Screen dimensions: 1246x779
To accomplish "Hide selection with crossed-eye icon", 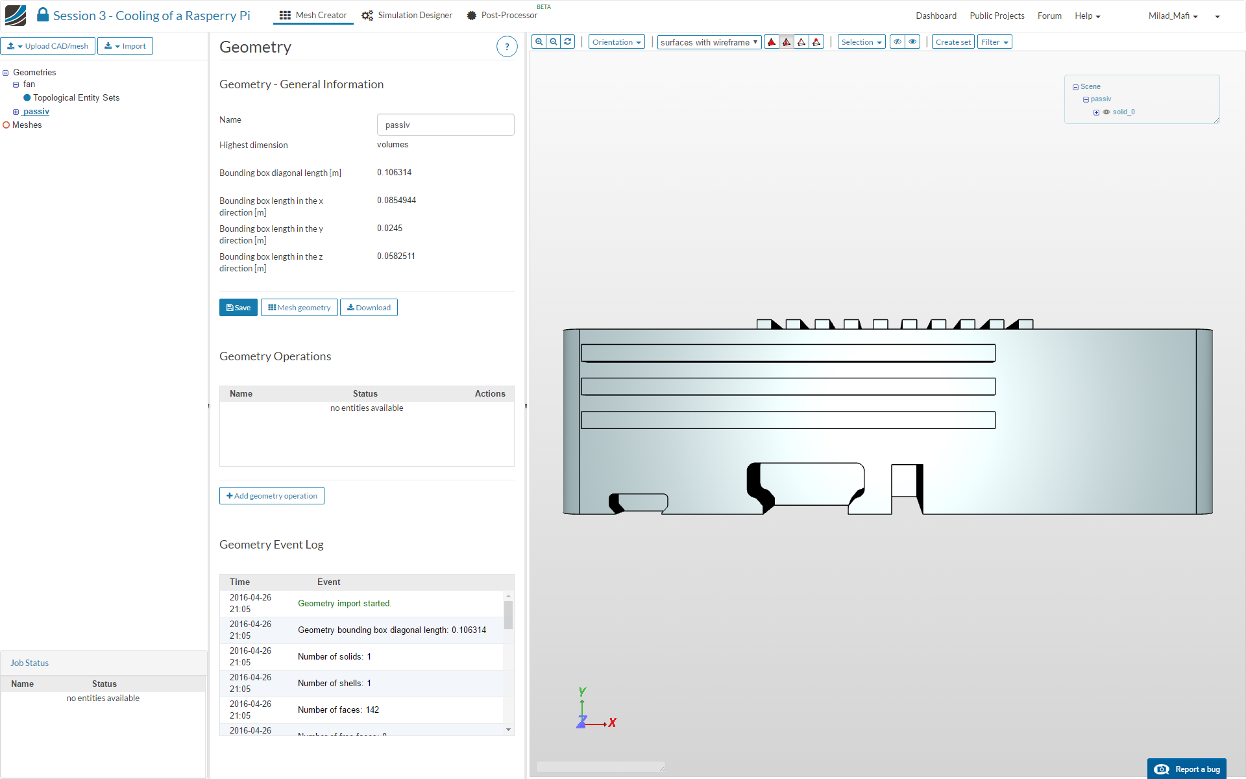I will click(898, 42).
